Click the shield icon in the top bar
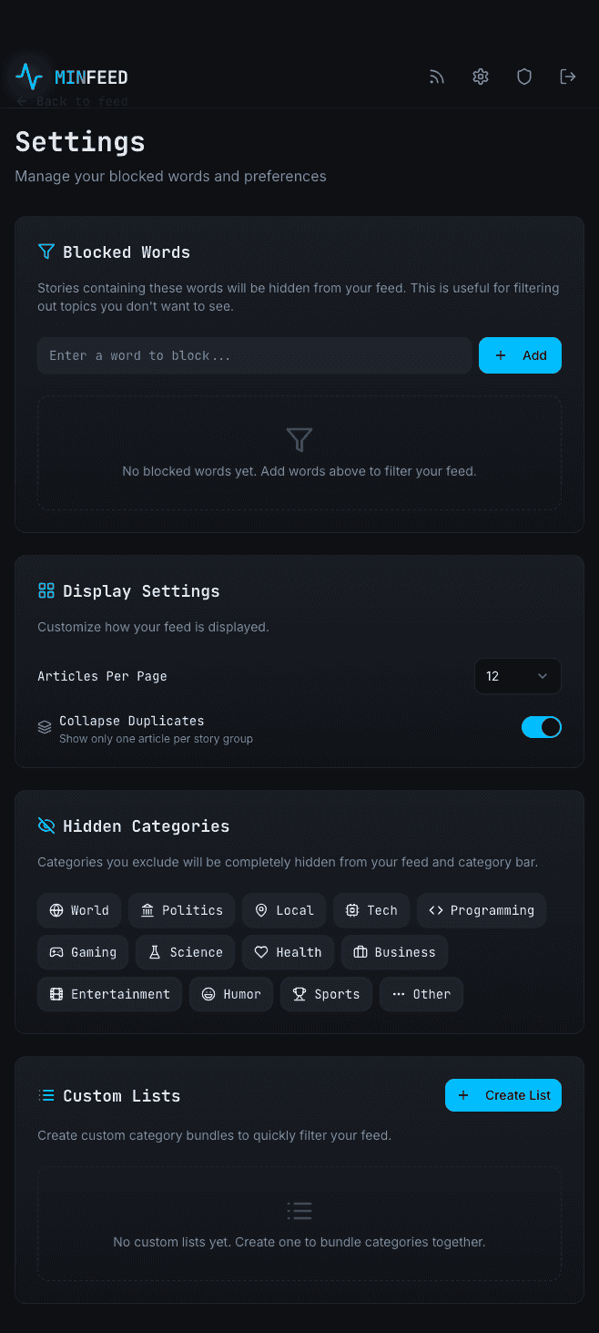The height and width of the screenshot is (1333, 599). [x=523, y=77]
